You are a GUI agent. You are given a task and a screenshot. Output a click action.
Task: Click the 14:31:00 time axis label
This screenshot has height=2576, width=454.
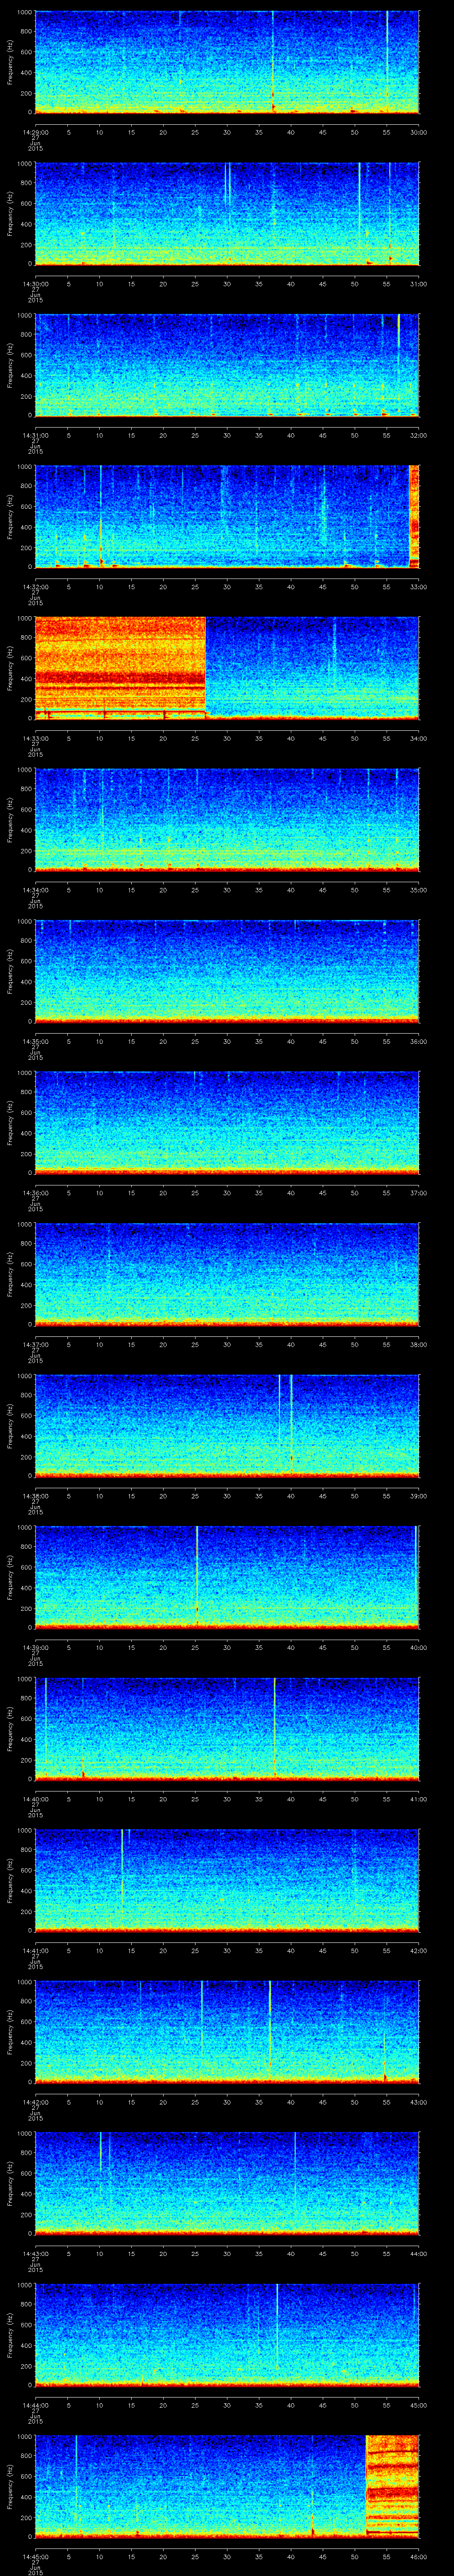pyautogui.click(x=35, y=435)
